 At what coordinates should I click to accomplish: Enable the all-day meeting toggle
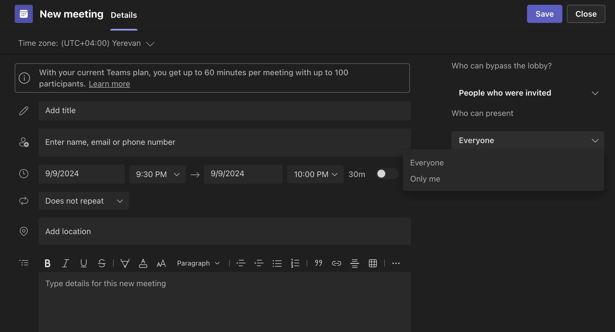tap(386, 174)
